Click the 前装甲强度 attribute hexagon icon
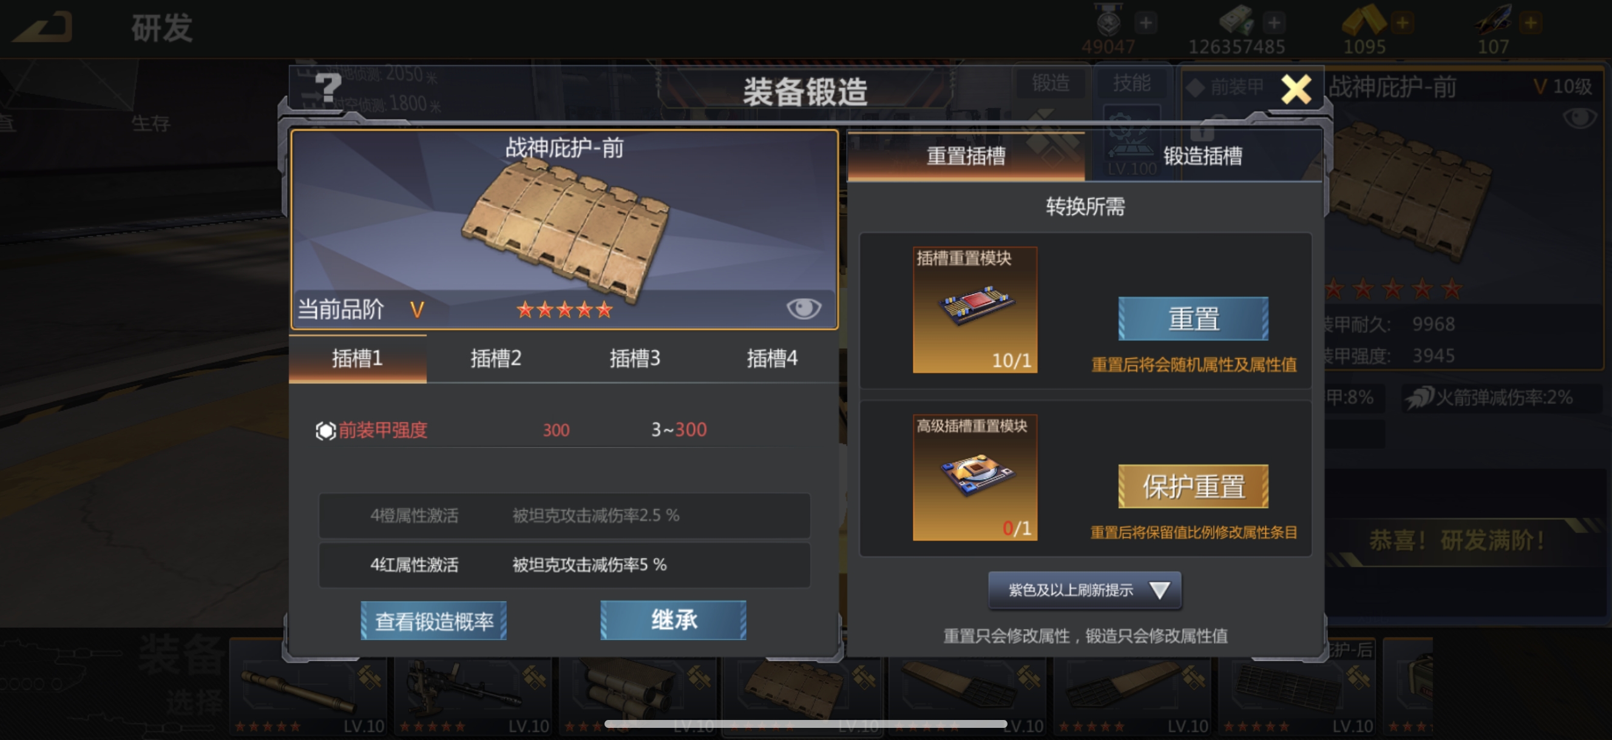The width and height of the screenshot is (1612, 740). click(325, 431)
